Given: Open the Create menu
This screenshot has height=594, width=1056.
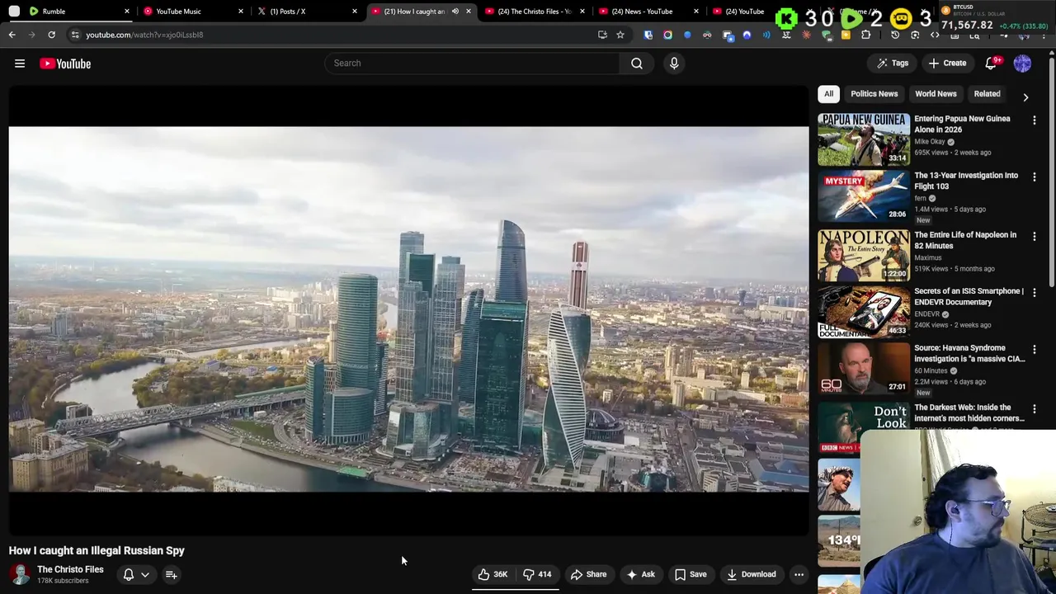Looking at the screenshot, I should (x=947, y=63).
